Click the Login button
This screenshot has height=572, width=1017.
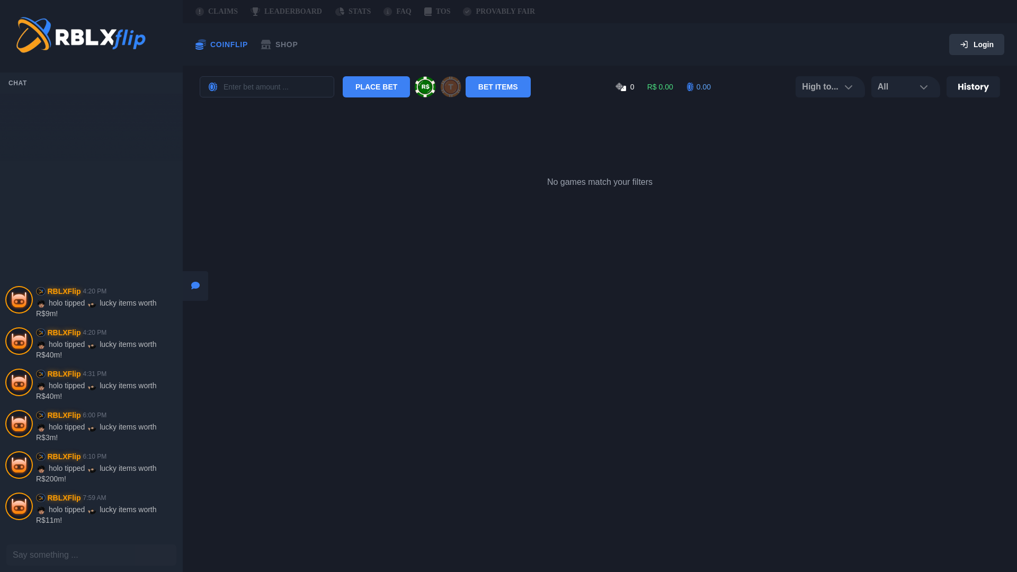976,44
